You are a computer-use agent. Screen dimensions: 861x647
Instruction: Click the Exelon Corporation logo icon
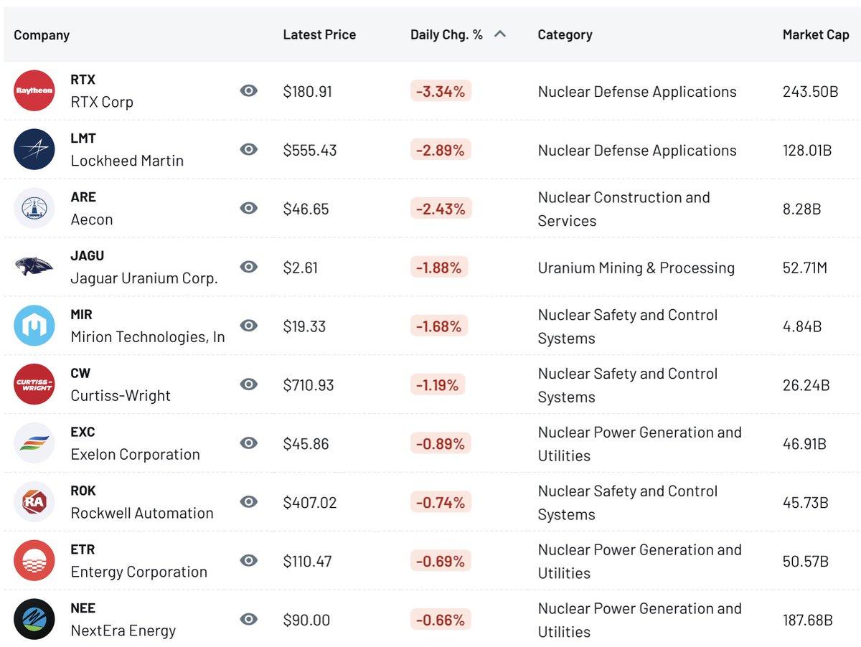pos(34,443)
